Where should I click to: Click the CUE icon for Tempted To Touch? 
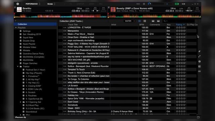pyautogui.click(x=64, y=70)
